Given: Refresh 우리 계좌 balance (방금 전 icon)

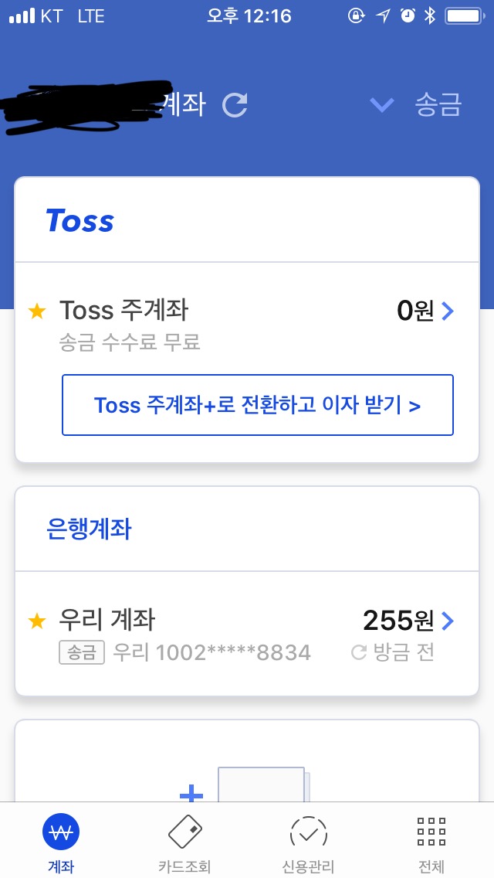Looking at the screenshot, I should click(358, 653).
